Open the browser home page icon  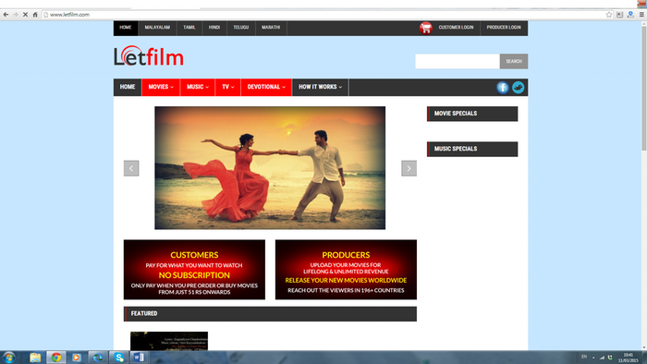[x=35, y=15]
